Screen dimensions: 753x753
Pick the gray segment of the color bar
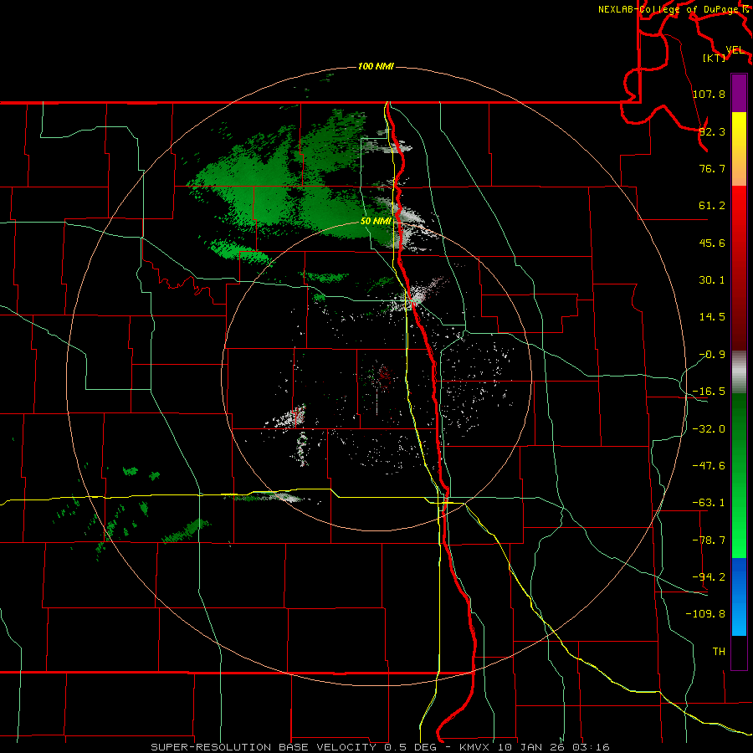click(x=739, y=372)
